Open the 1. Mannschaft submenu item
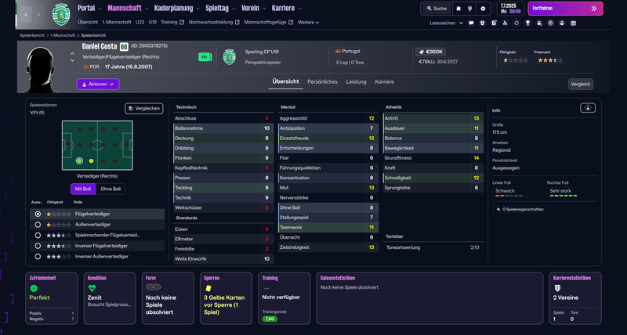Viewport: 627px width, 335px height. (x=117, y=23)
